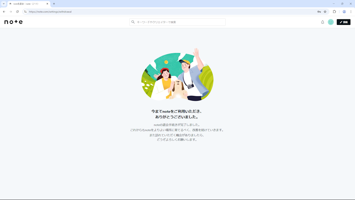Focus the keyword and creator search field
Image resolution: width=355 pixels, height=200 pixels.
point(177,22)
